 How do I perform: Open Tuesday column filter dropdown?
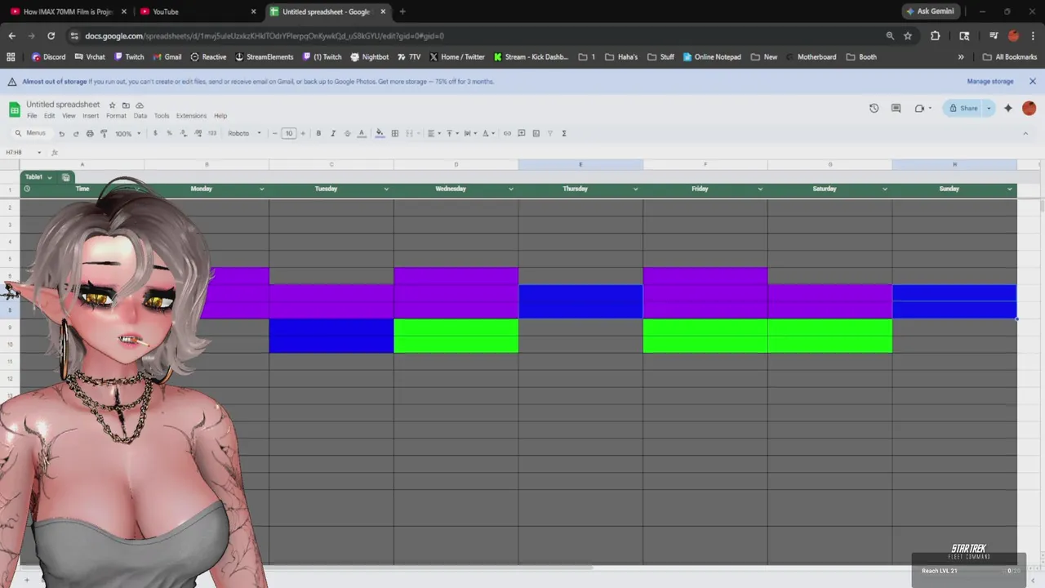[386, 189]
